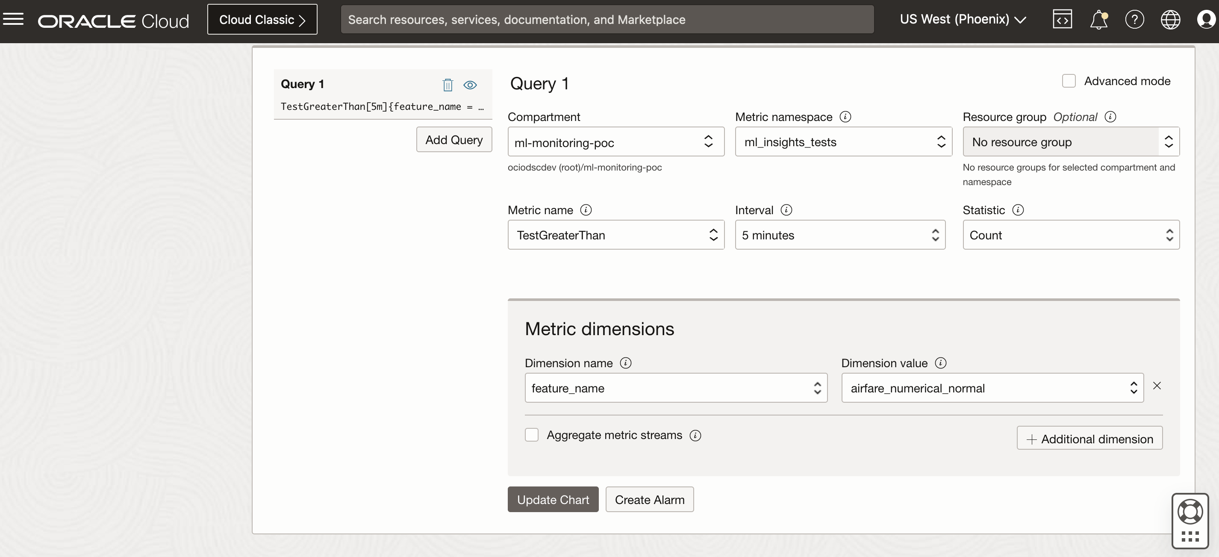
Task: Check Aggregate metric streams
Action: click(x=531, y=435)
